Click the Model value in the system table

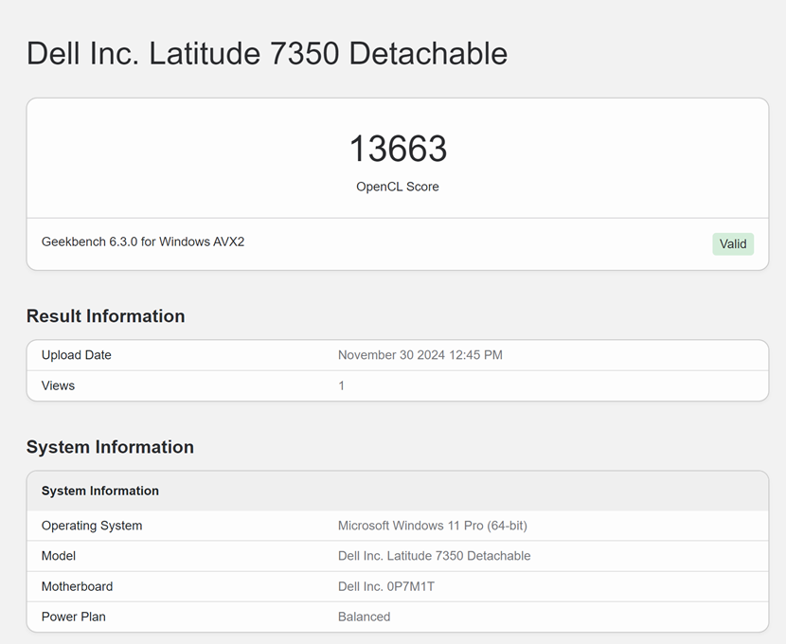click(x=434, y=556)
